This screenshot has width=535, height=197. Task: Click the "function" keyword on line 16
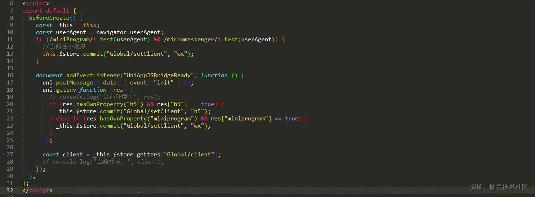tap(214, 75)
